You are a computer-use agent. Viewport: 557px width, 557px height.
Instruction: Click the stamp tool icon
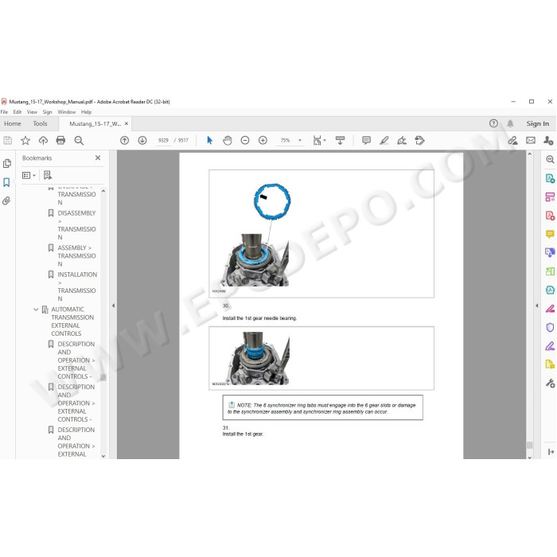click(x=419, y=140)
